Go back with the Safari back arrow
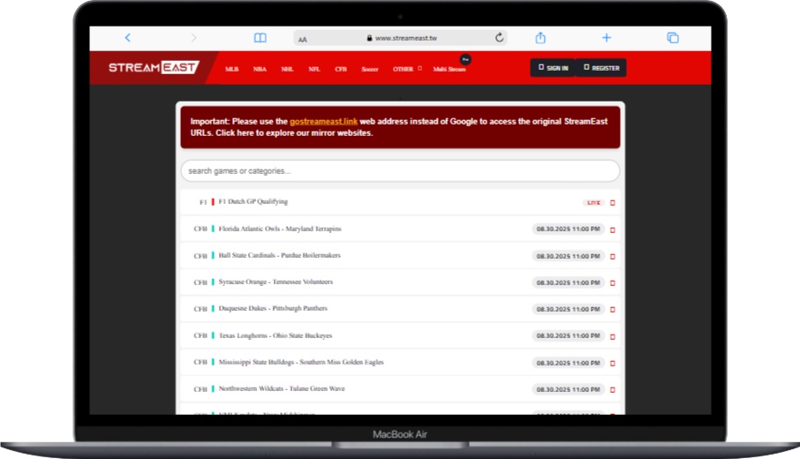 [x=127, y=38]
